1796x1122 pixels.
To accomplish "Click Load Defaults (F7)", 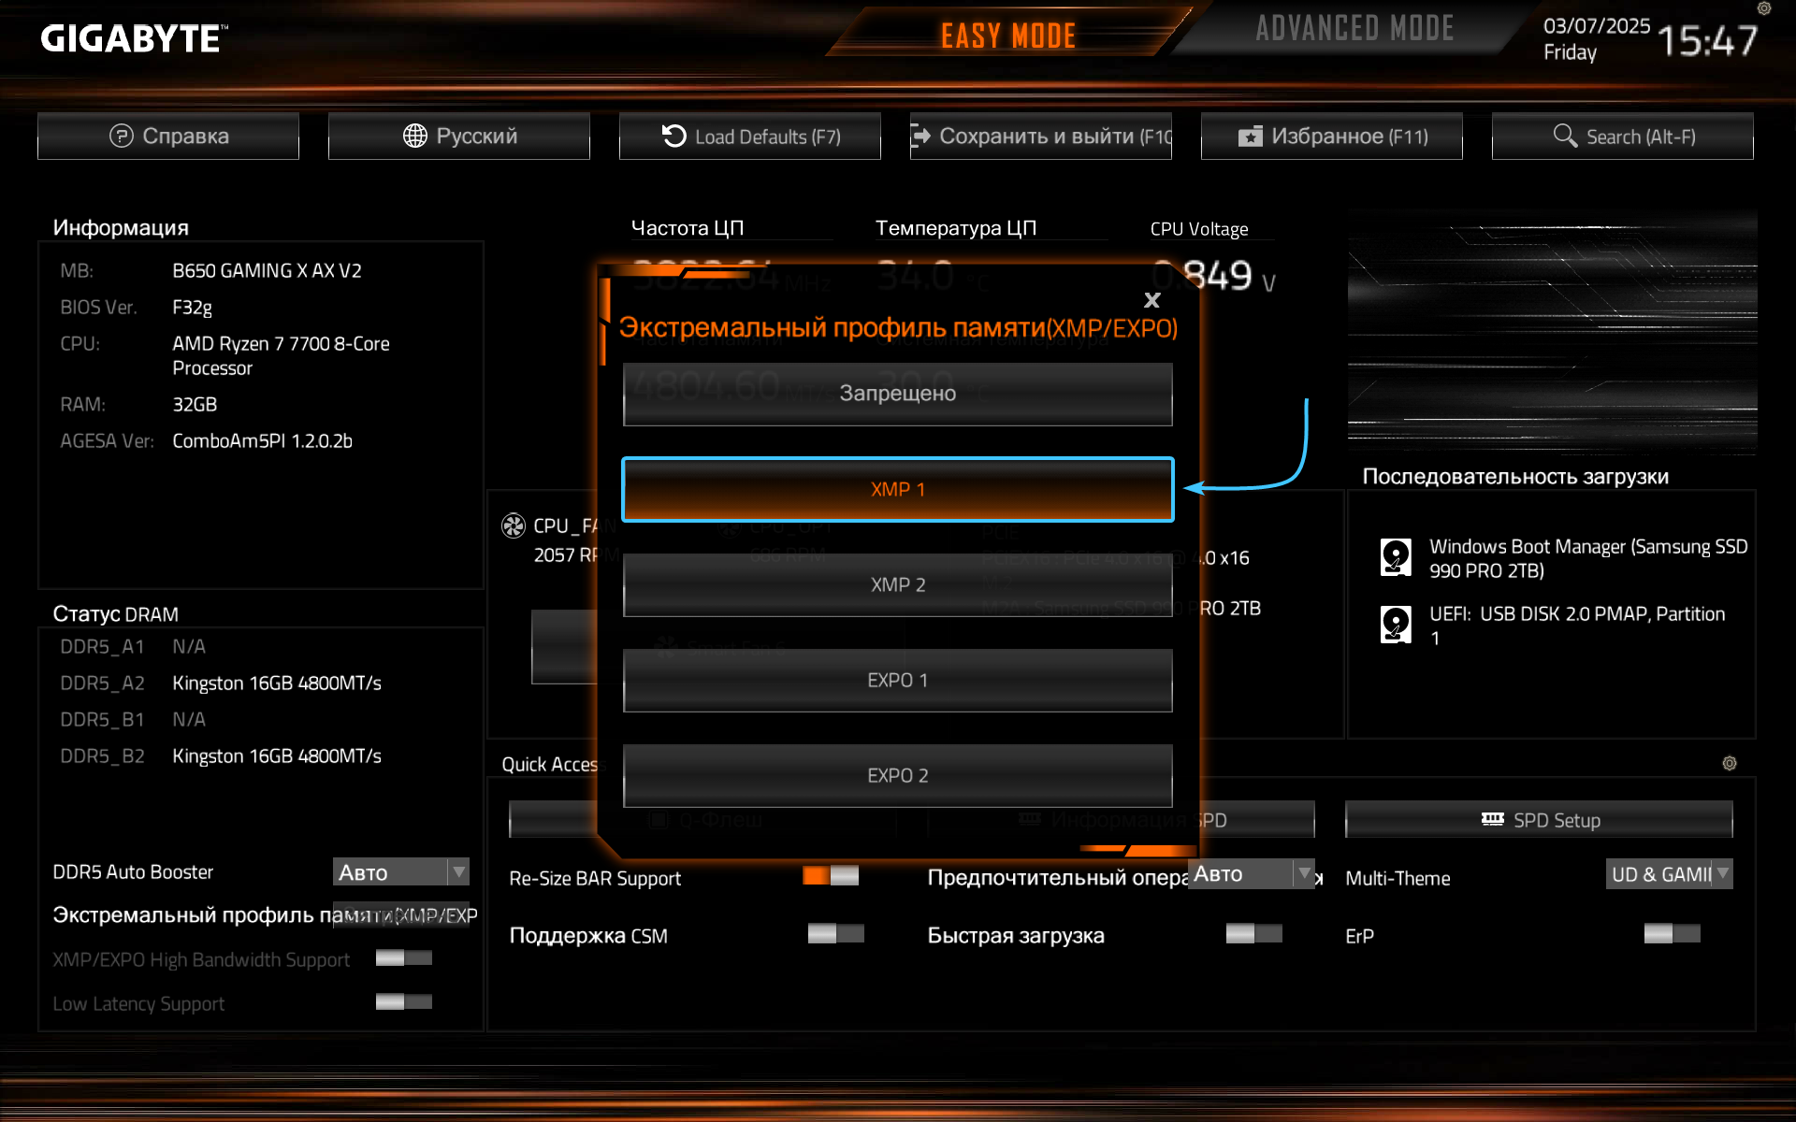I will pyautogui.click(x=750, y=137).
